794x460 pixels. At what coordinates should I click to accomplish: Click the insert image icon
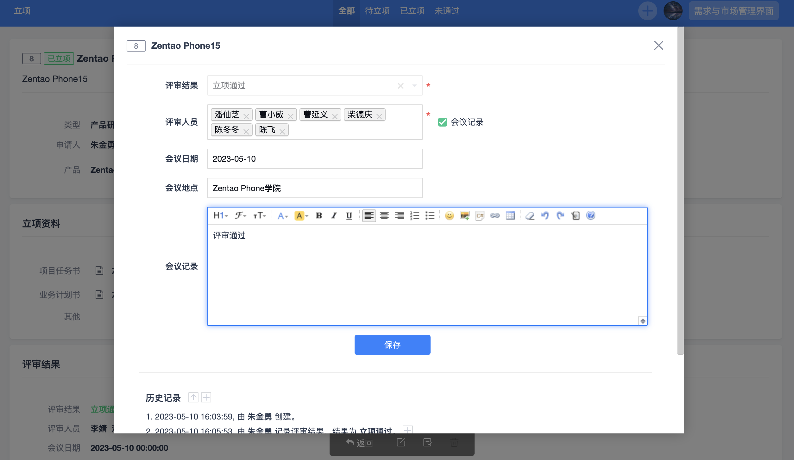coord(464,216)
